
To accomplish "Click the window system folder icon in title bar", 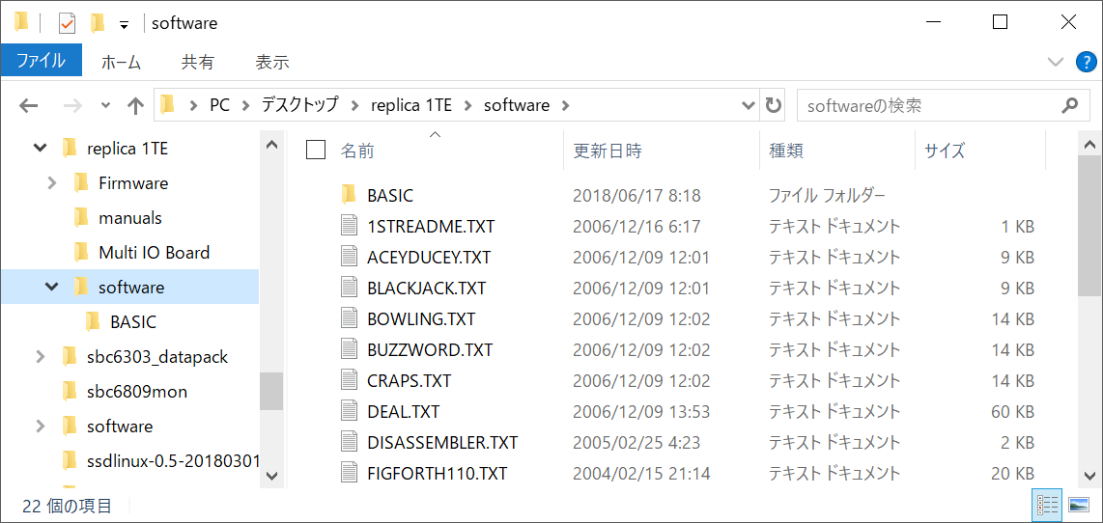I will point(22,23).
